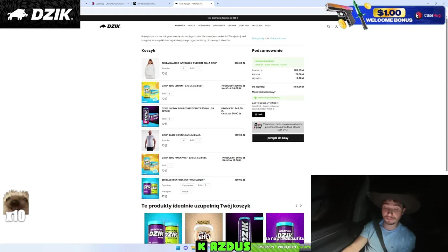Open SUPLEMENTY menu item
Viewport: 448px width, 252px height.
pos(219,26)
